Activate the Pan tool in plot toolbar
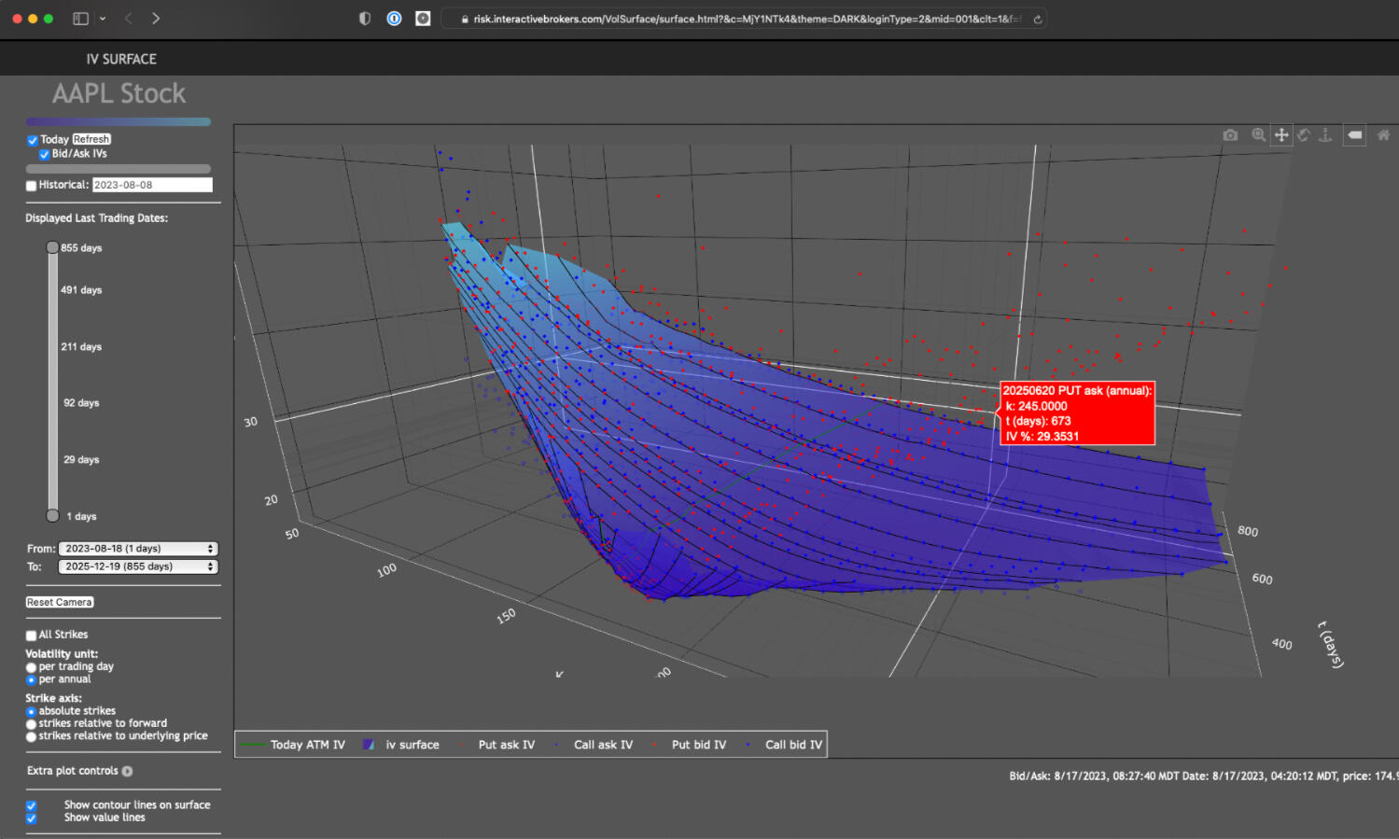Viewport: 1399px width, 839px height. point(1281,135)
